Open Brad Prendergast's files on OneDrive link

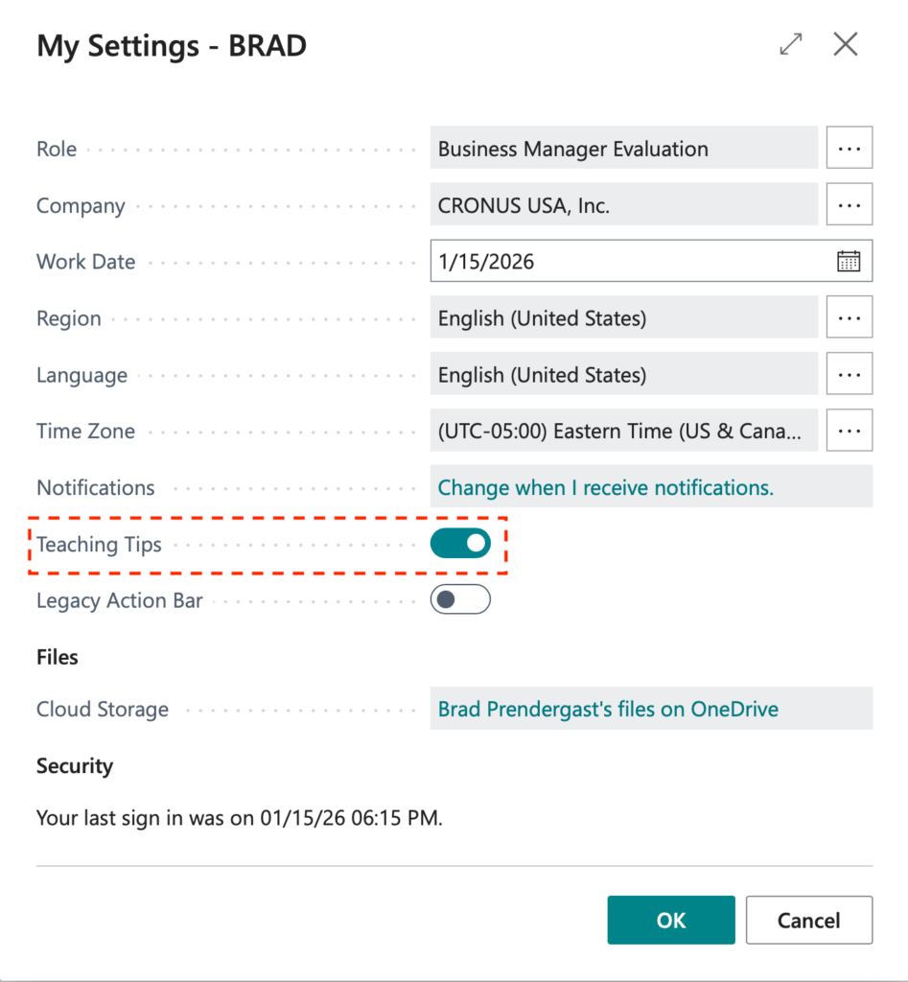click(x=608, y=709)
